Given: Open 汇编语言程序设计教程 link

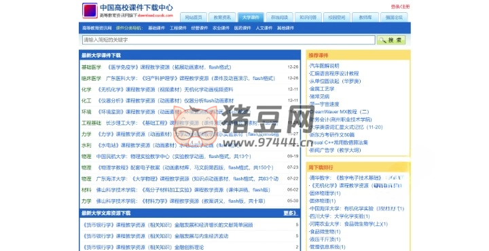Looking at the screenshot, I should 333,74.
